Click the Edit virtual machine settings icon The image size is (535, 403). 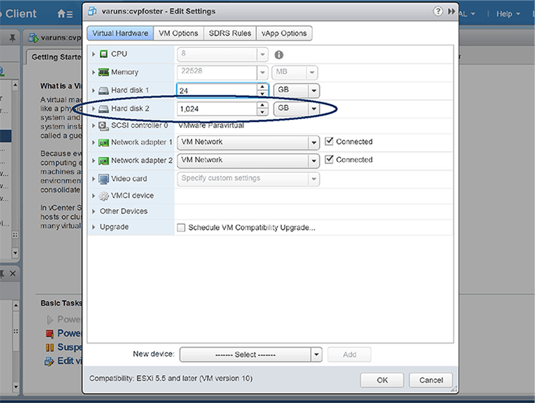pyautogui.click(x=49, y=361)
